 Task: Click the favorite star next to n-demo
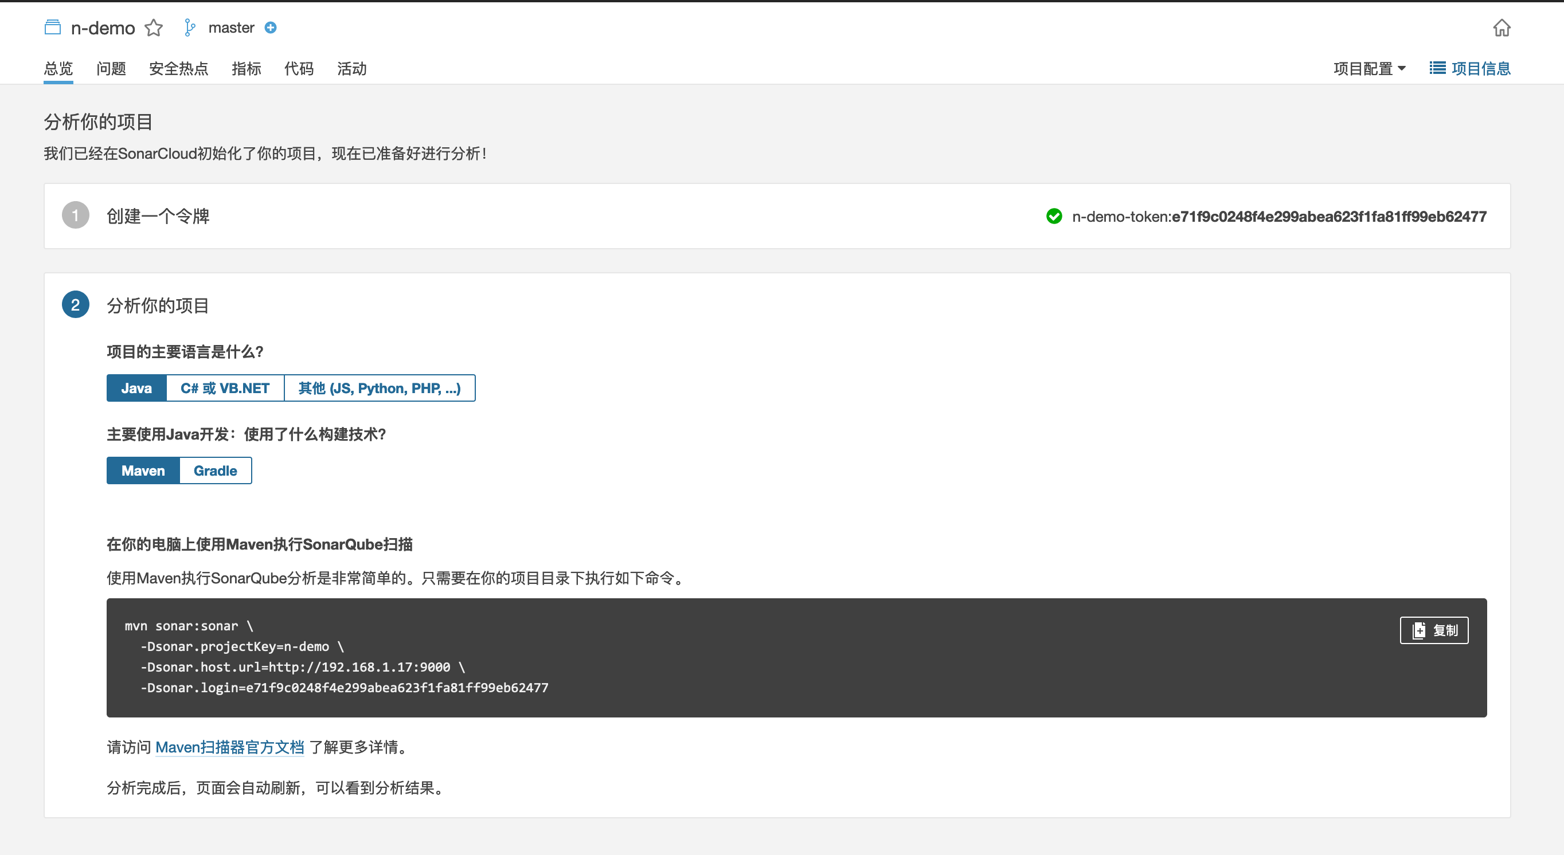(154, 28)
